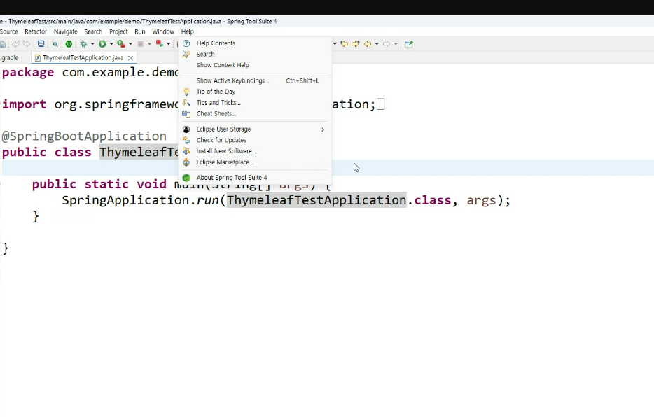Click the Eclipse User Storage person icon
The height and width of the screenshot is (417, 654).
(186, 129)
